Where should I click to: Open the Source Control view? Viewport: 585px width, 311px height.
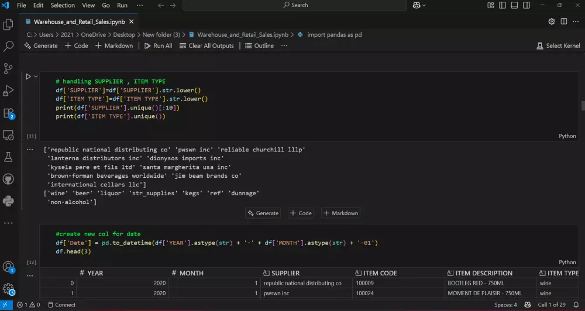click(x=8, y=68)
